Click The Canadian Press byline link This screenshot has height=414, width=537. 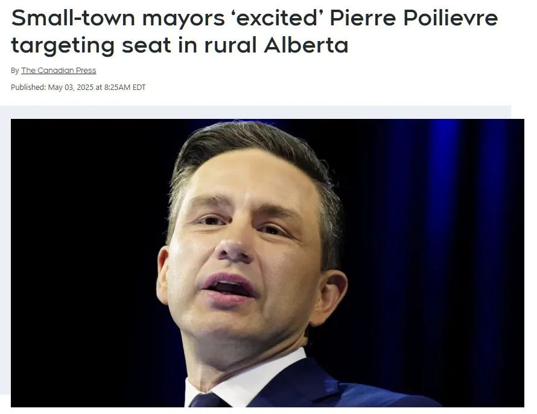(x=59, y=71)
